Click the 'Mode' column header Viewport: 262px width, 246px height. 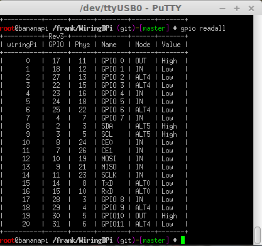(x=143, y=45)
